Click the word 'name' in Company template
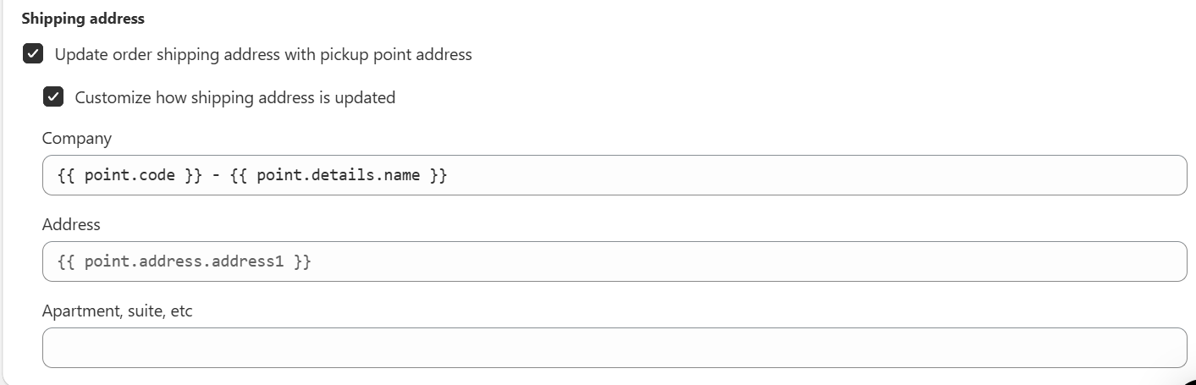Image resolution: width=1196 pixels, height=385 pixels. tap(403, 175)
